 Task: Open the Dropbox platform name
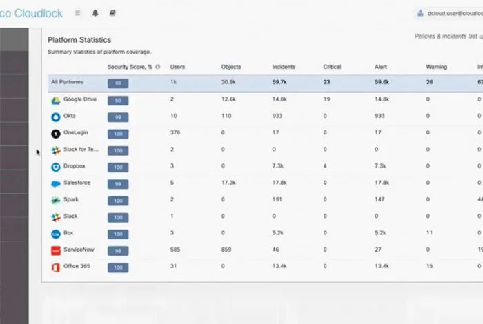[x=75, y=166]
